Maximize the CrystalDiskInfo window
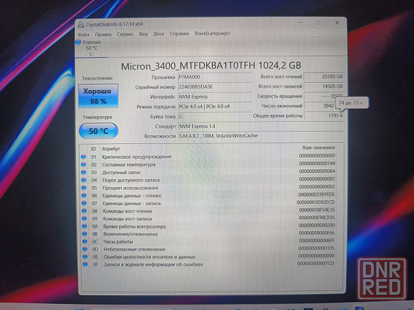This screenshot has height=310, width=414. tap(318, 23)
